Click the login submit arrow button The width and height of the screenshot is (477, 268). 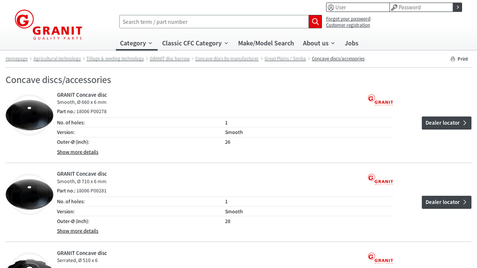(457, 7)
